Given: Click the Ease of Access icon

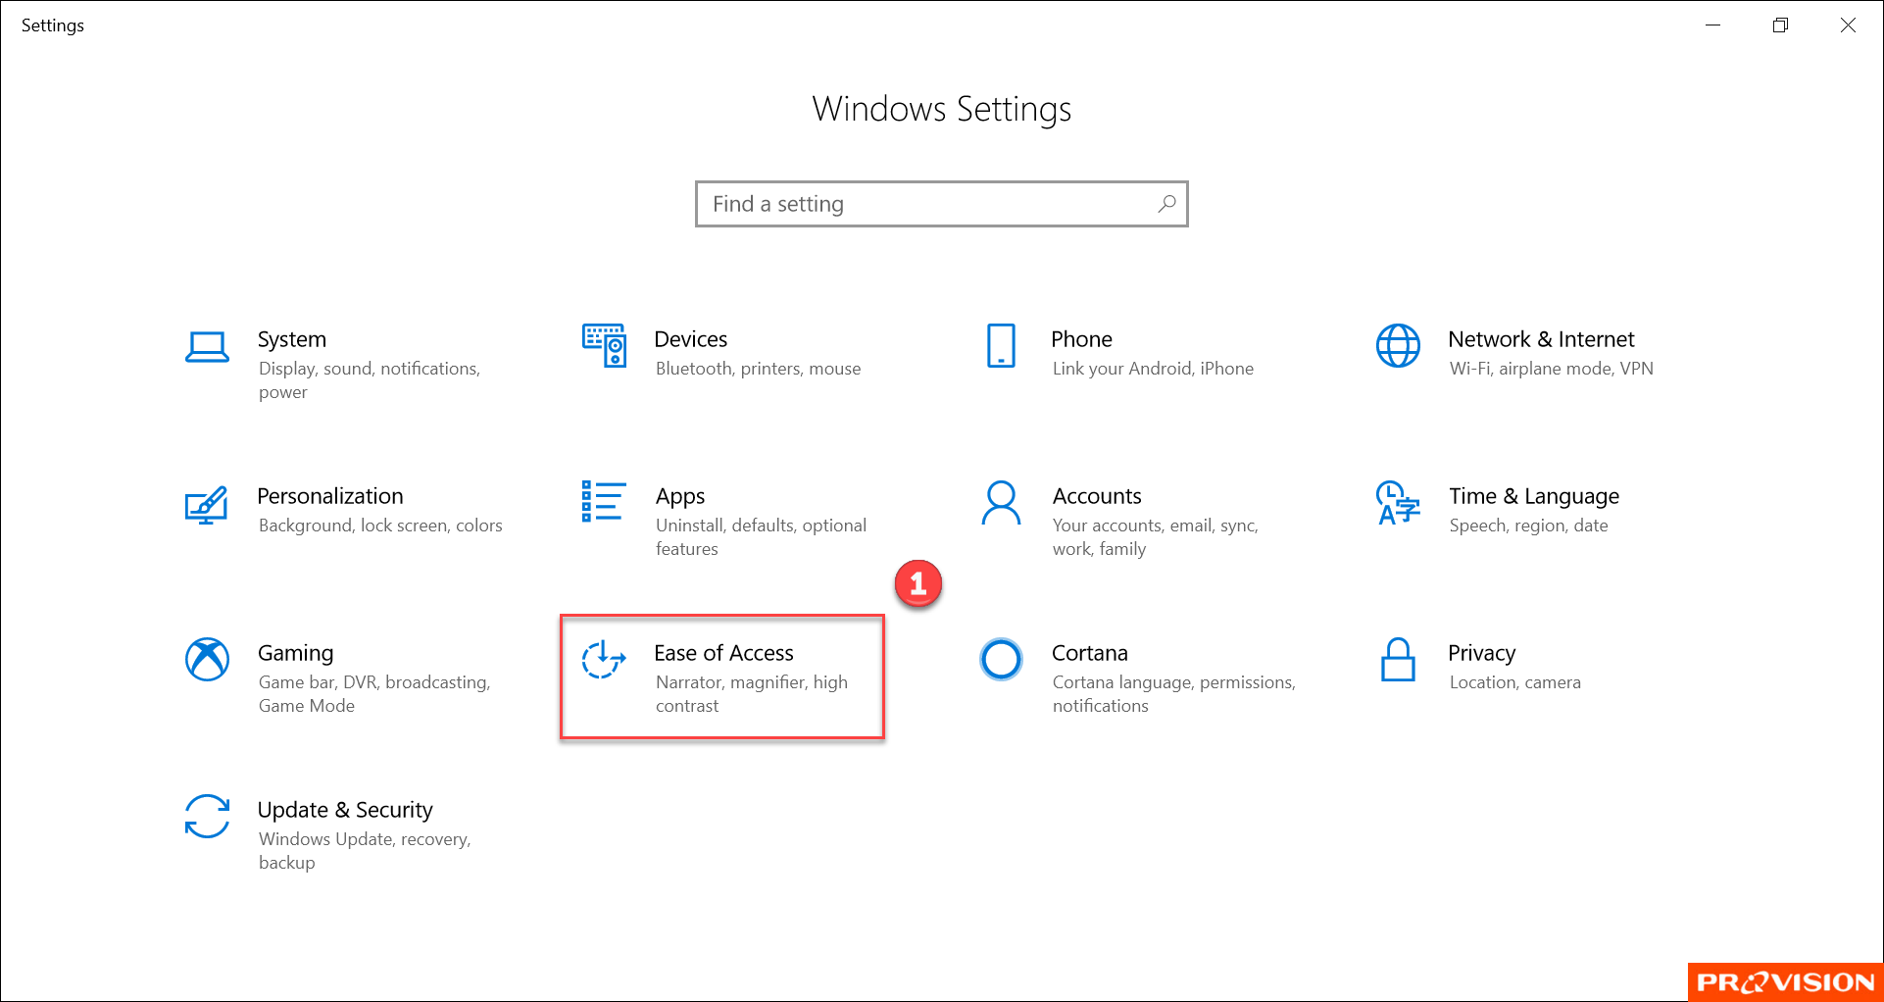Looking at the screenshot, I should pos(604,659).
